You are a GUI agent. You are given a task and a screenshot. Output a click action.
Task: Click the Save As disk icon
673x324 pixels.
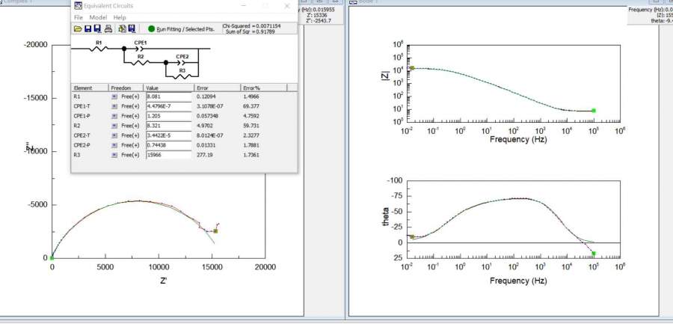(x=97, y=28)
